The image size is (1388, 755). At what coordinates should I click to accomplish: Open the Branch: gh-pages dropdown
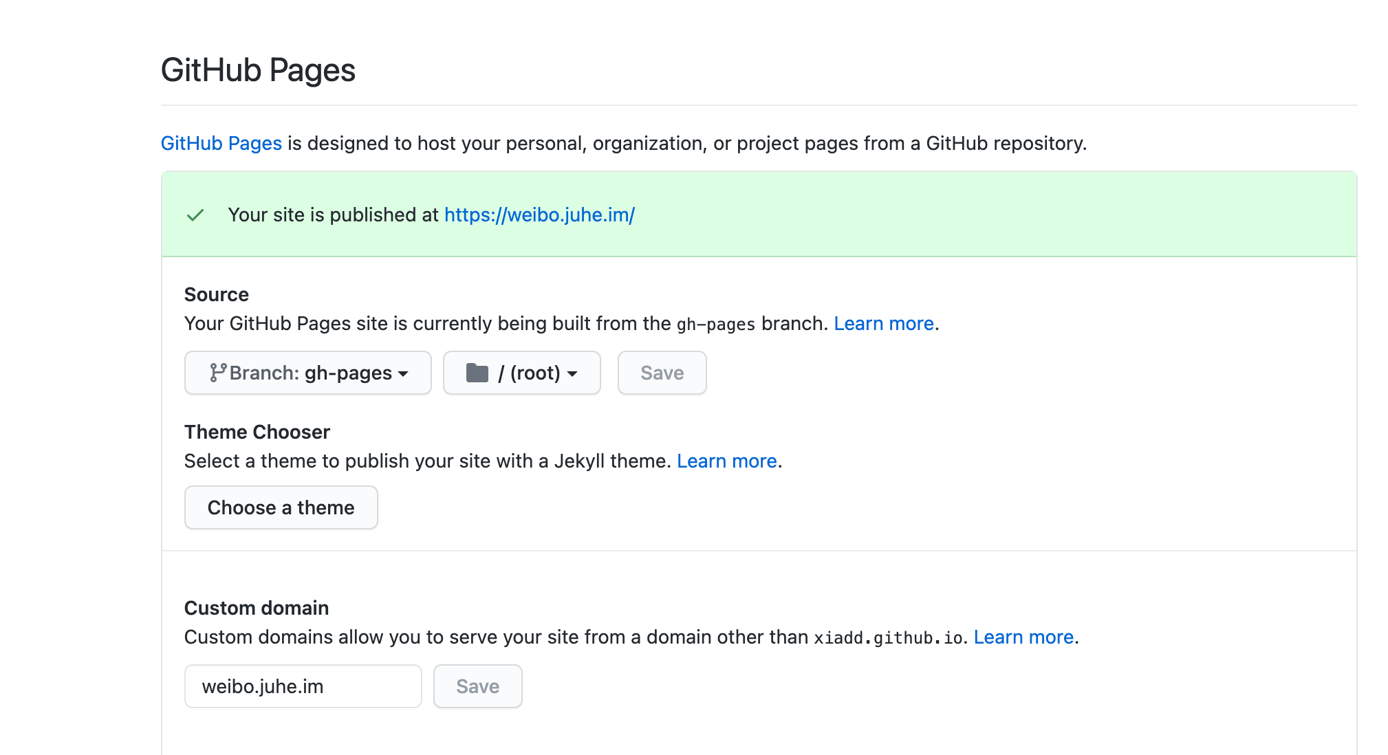[x=307, y=373]
